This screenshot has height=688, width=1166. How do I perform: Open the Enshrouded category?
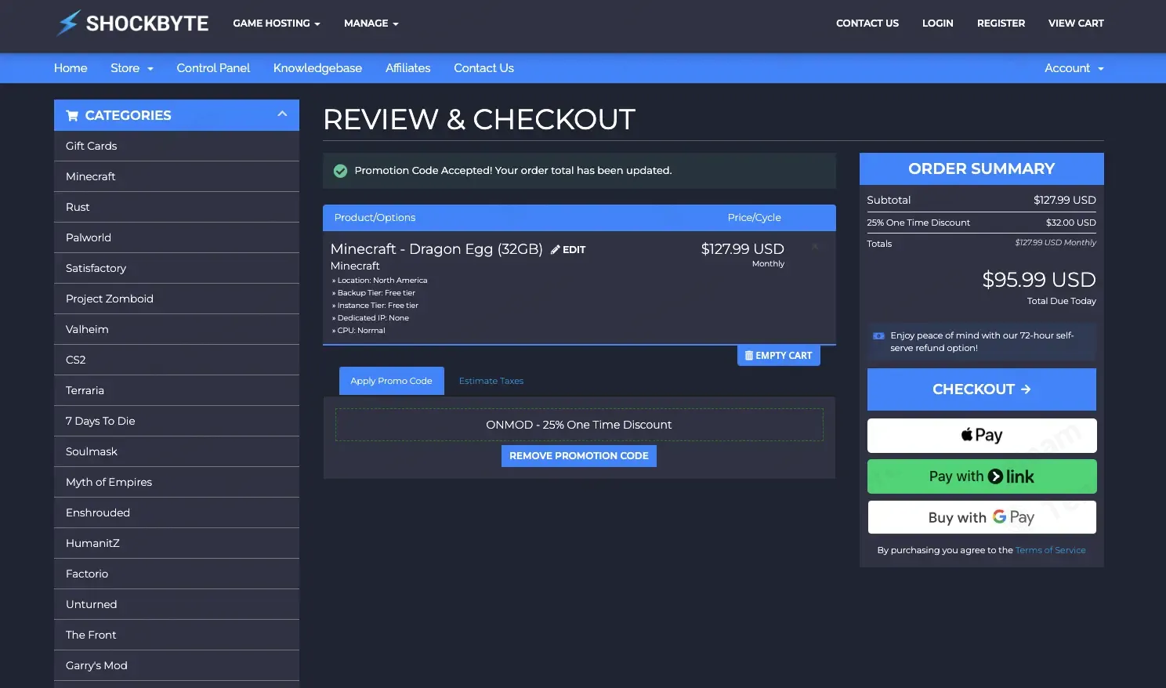tap(176, 512)
